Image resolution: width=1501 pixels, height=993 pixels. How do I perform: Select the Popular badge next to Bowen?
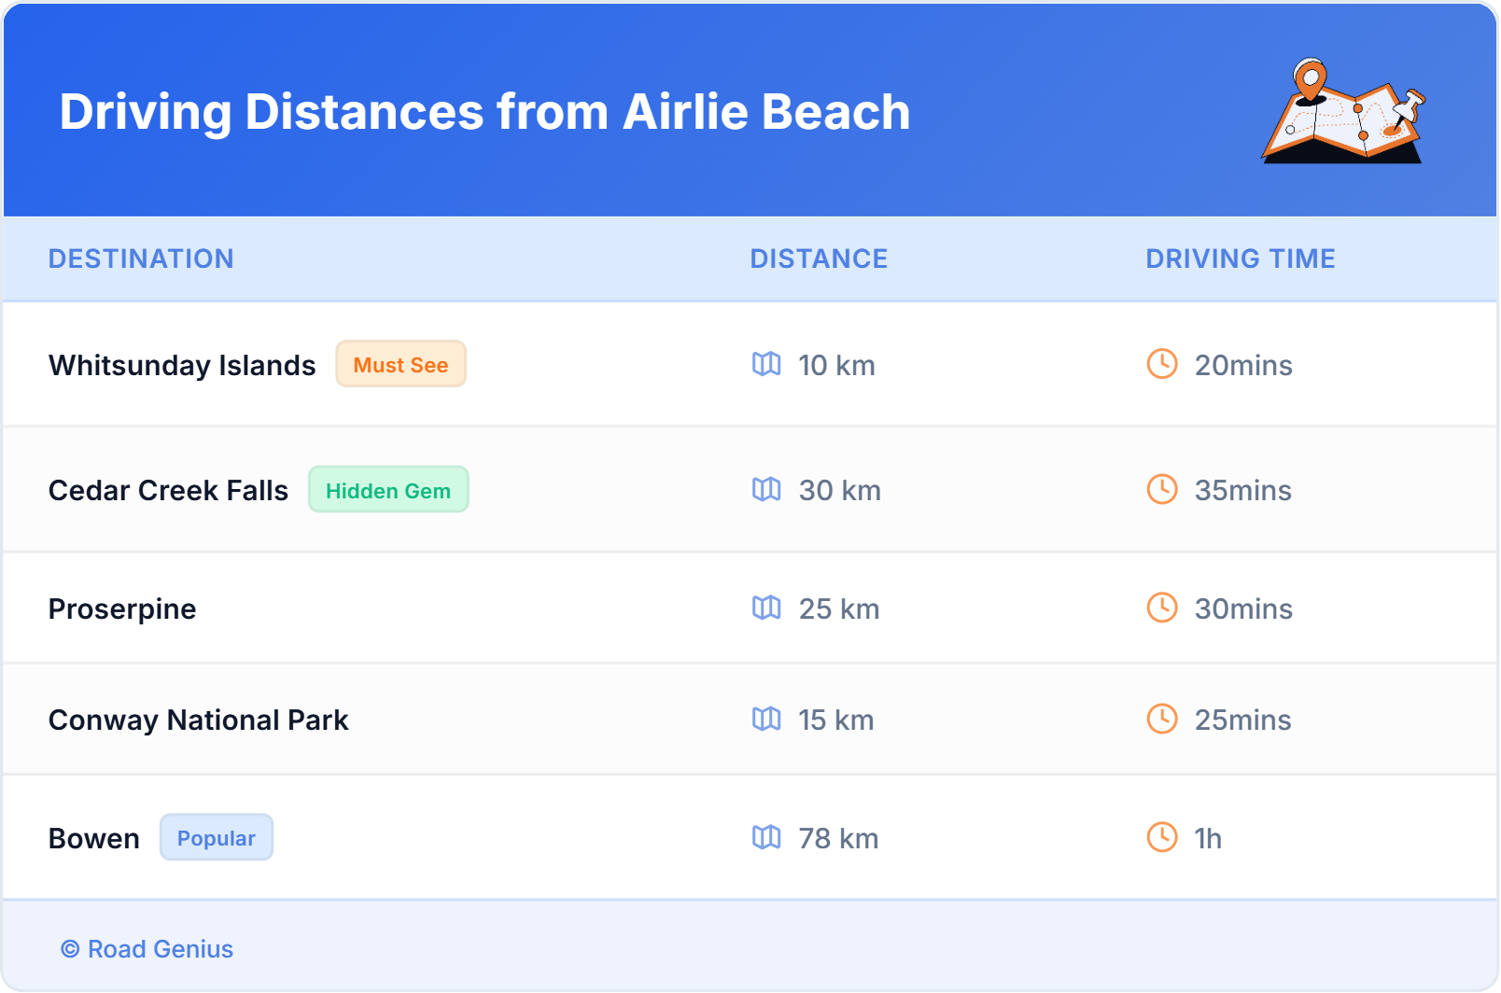tap(217, 838)
